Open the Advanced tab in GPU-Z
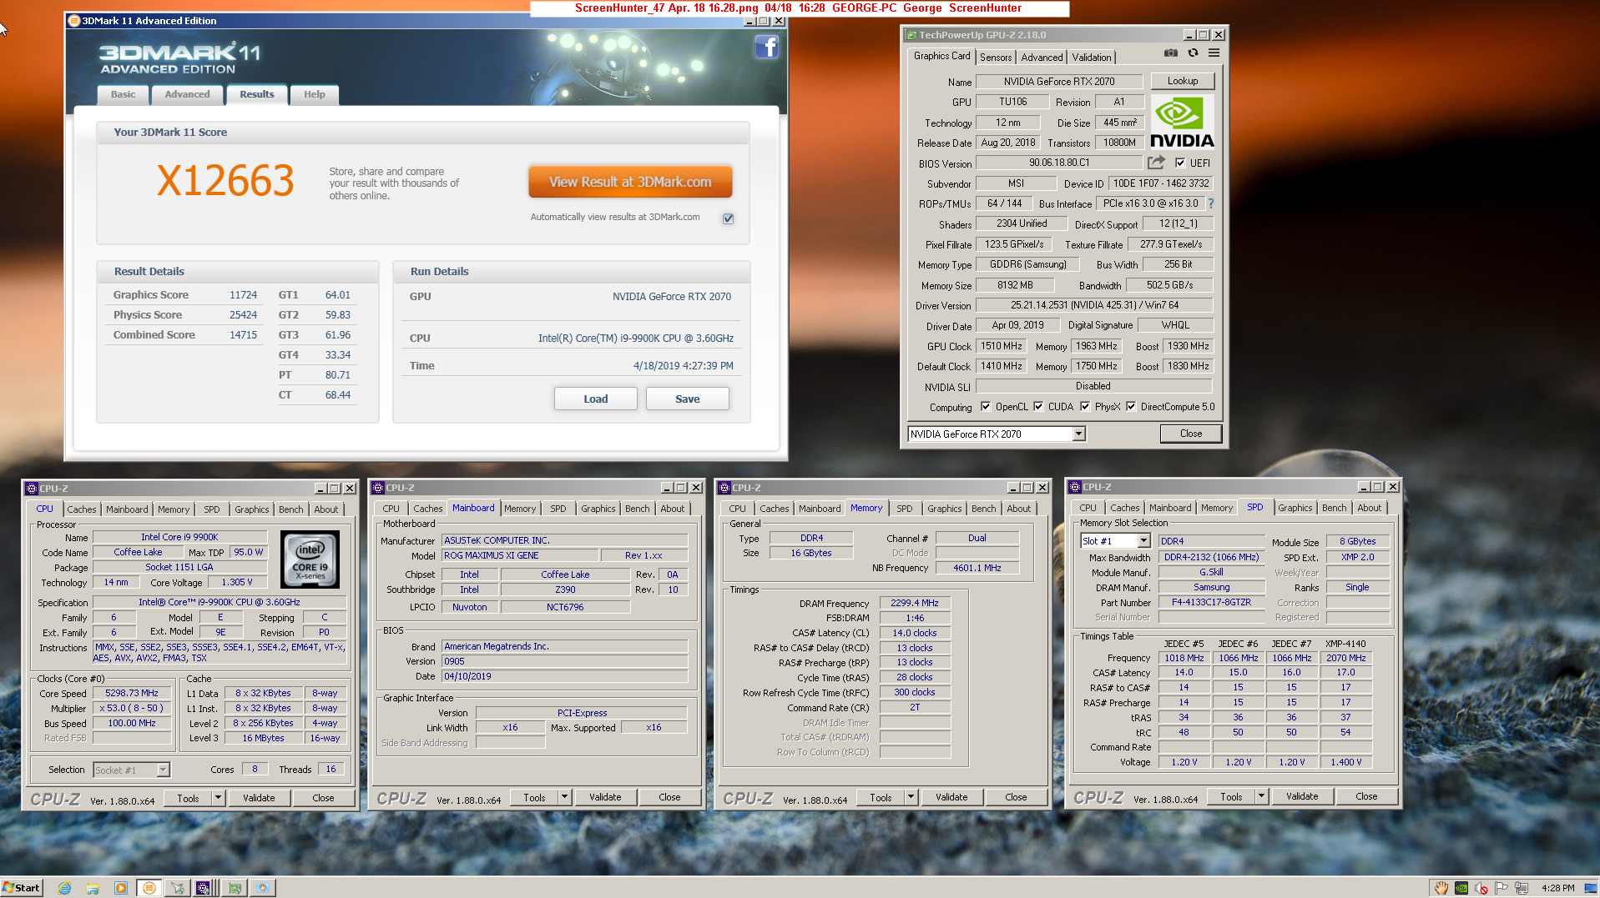 tap(1042, 58)
